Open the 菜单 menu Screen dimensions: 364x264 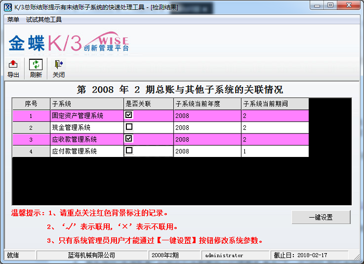(x=13, y=19)
